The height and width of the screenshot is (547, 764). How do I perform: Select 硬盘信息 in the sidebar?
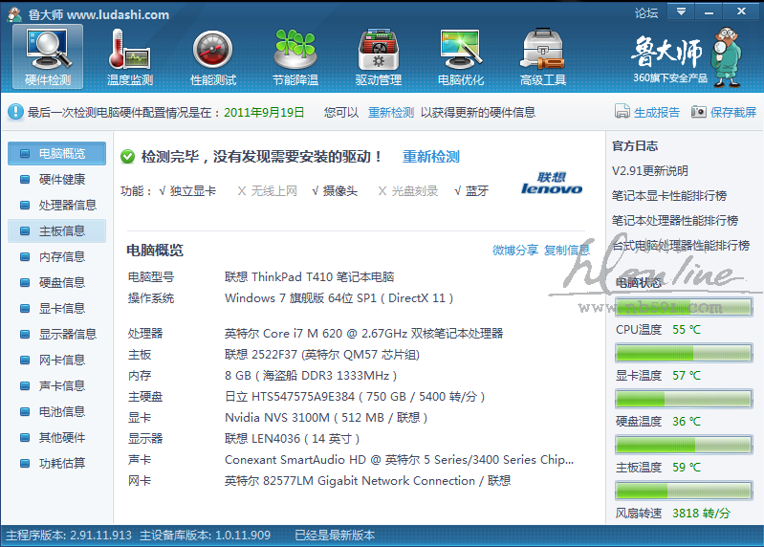[x=61, y=282]
